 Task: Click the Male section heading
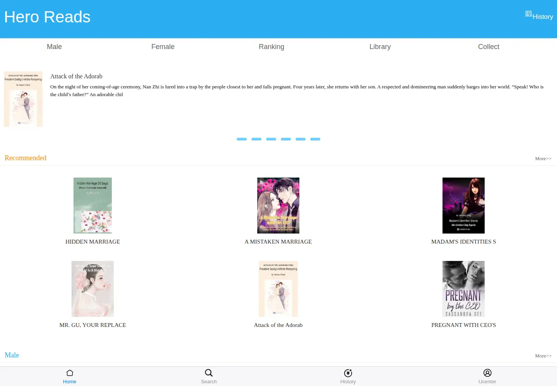(12, 355)
